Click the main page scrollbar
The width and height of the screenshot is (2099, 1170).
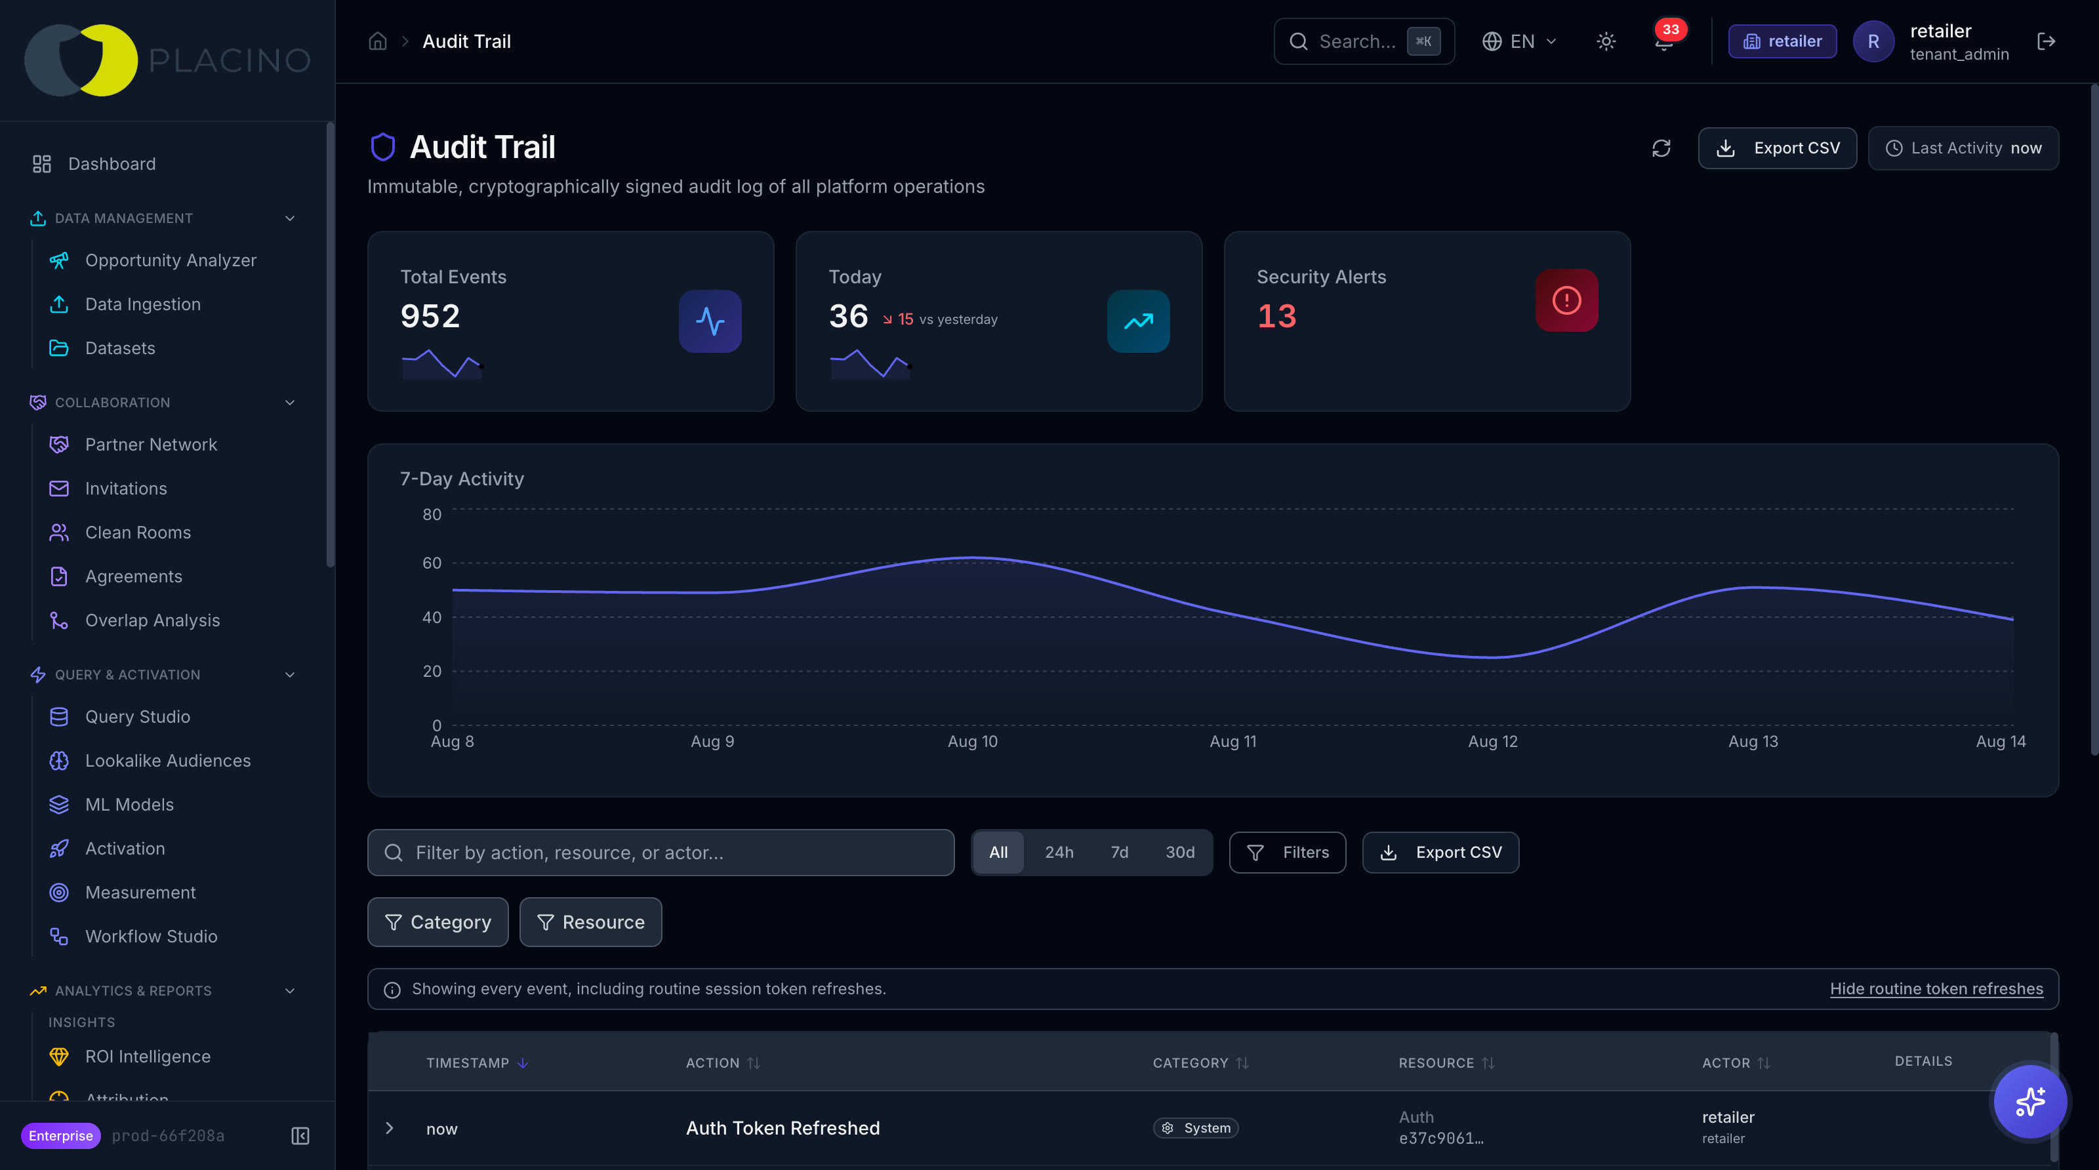click(x=2094, y=420)
